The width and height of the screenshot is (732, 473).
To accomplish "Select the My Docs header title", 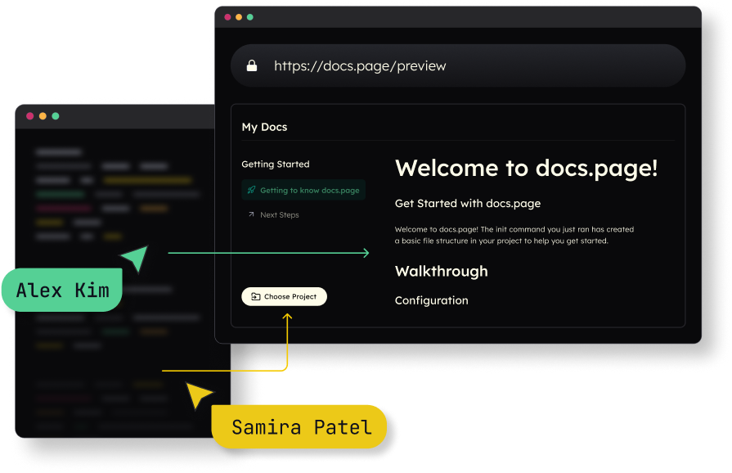I will pos(264,127).
